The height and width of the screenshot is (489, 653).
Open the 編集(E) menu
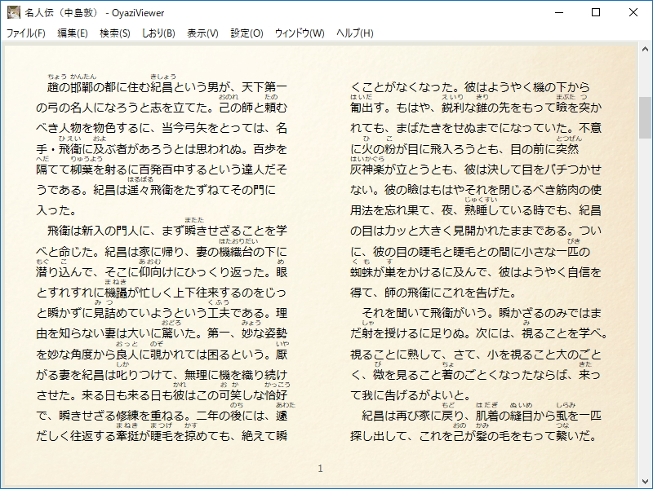(x=73, y=33)
